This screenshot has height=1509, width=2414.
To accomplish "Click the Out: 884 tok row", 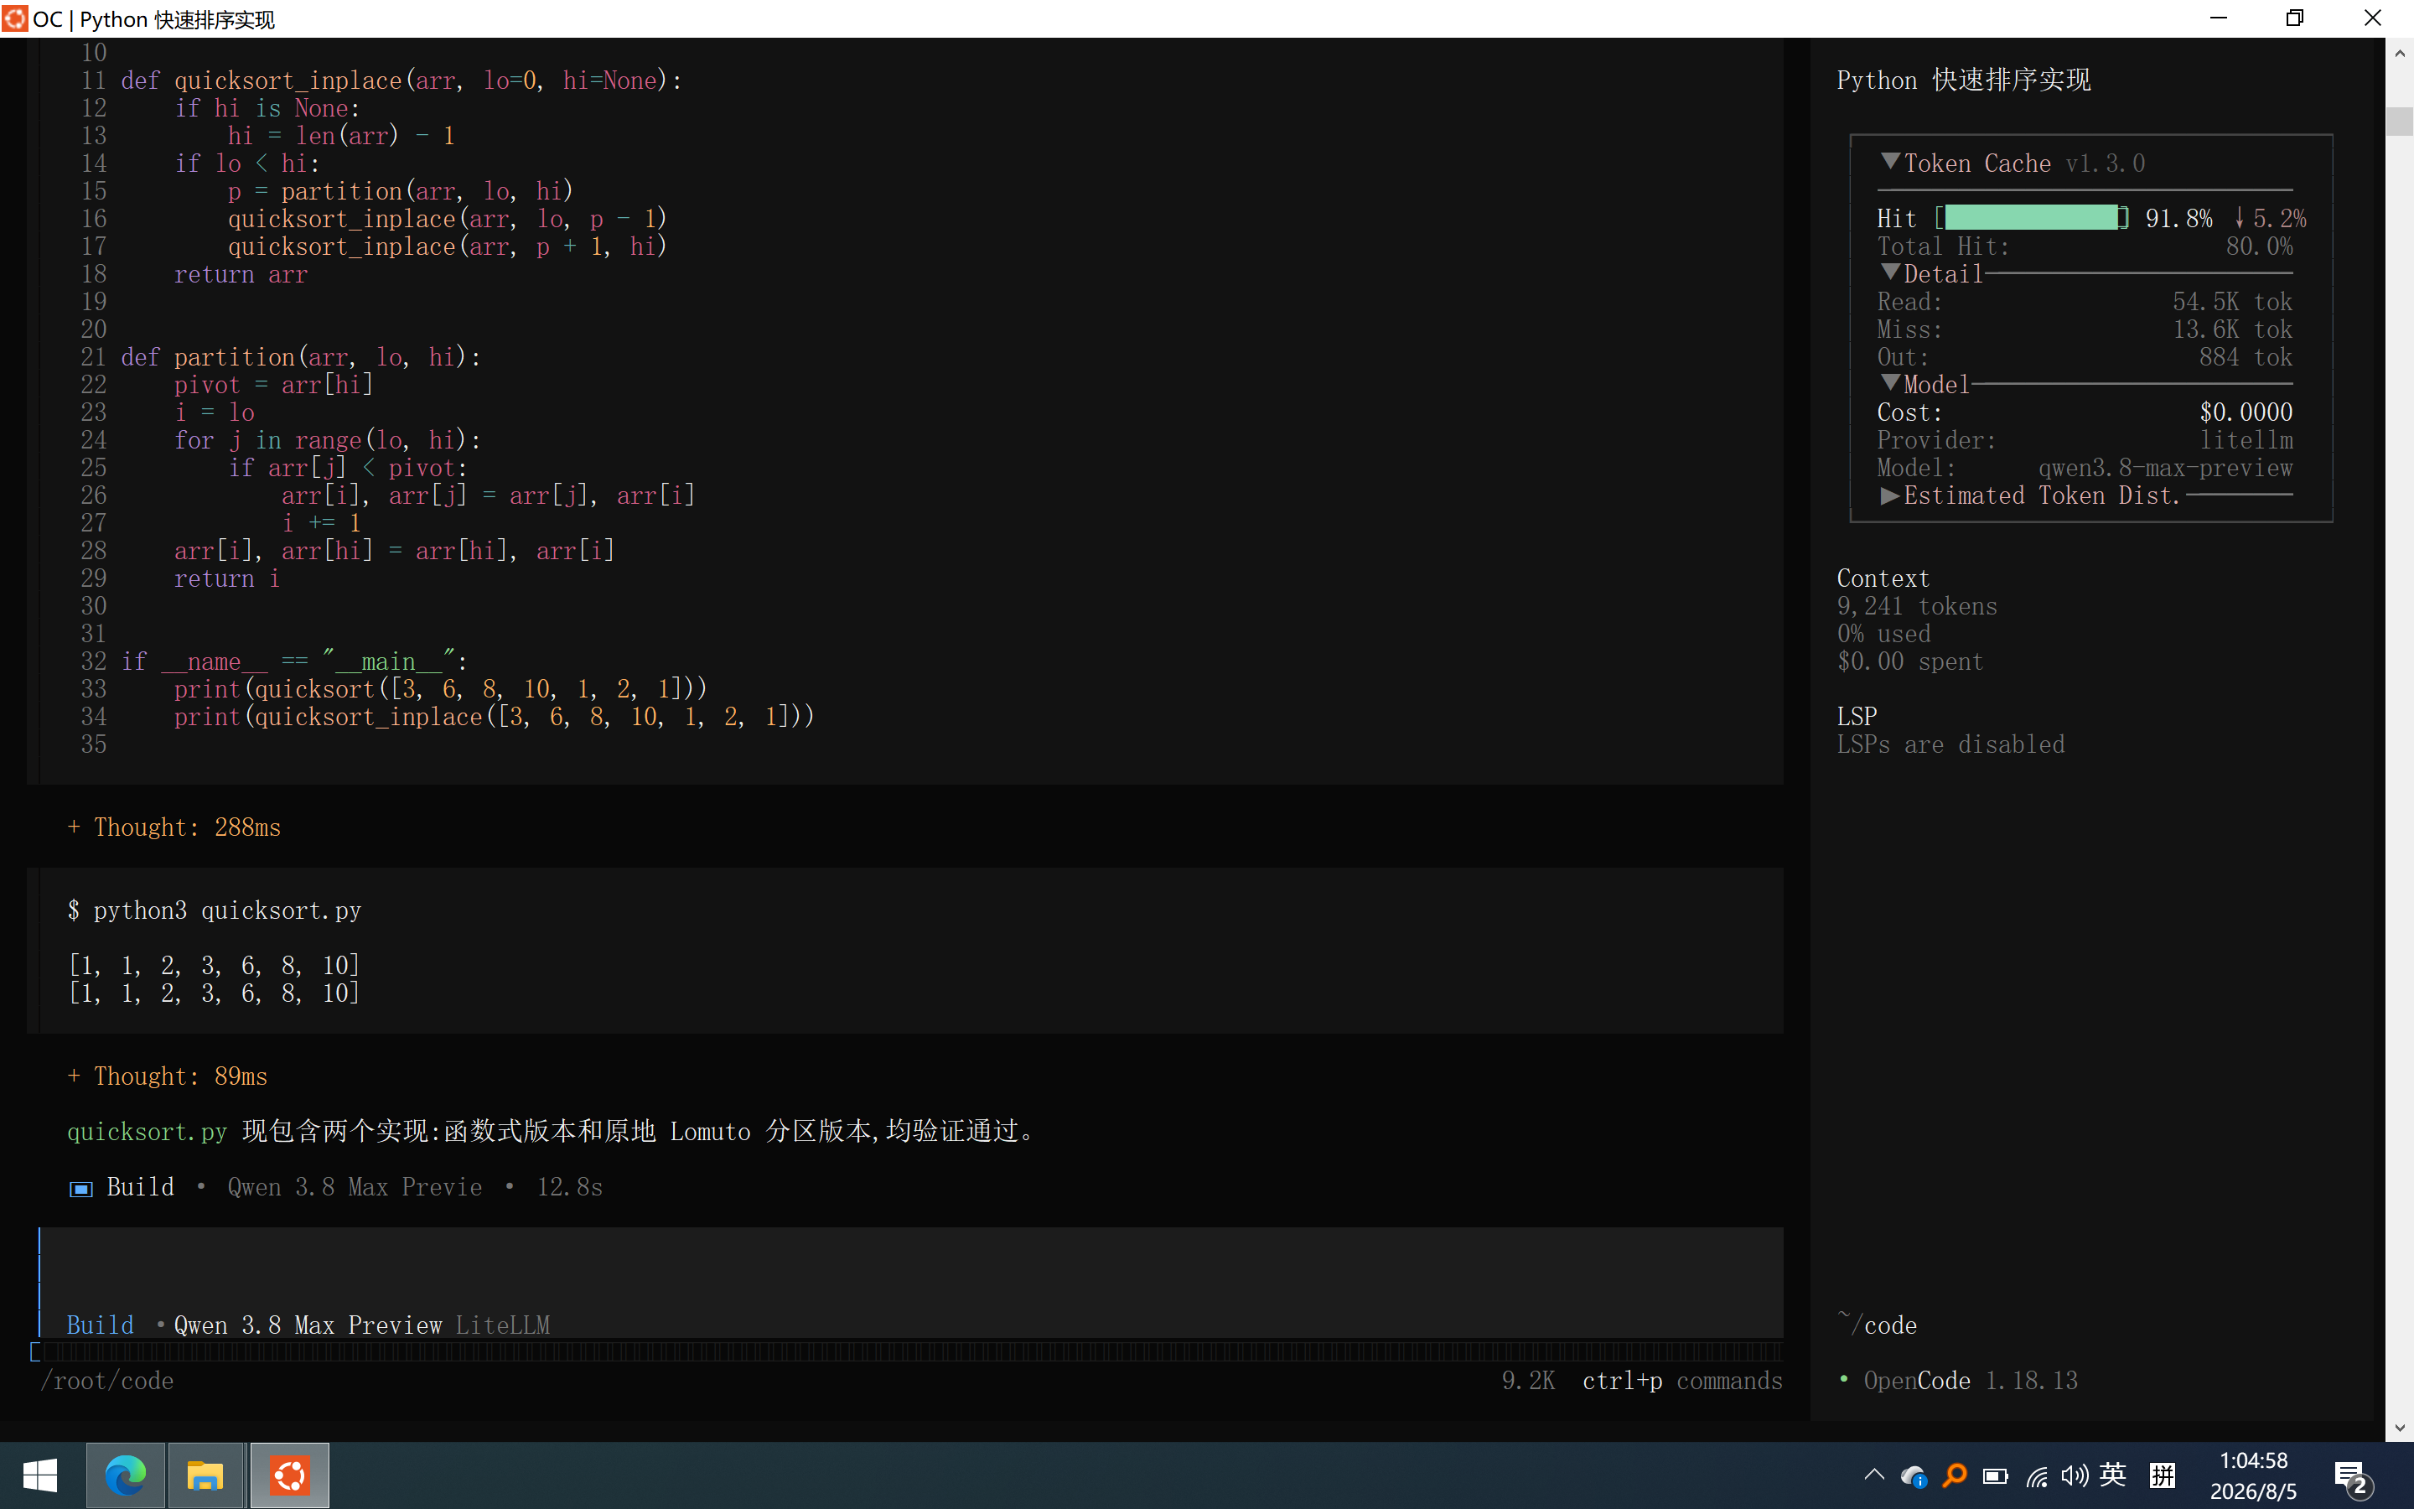I will pos(2085,357).
